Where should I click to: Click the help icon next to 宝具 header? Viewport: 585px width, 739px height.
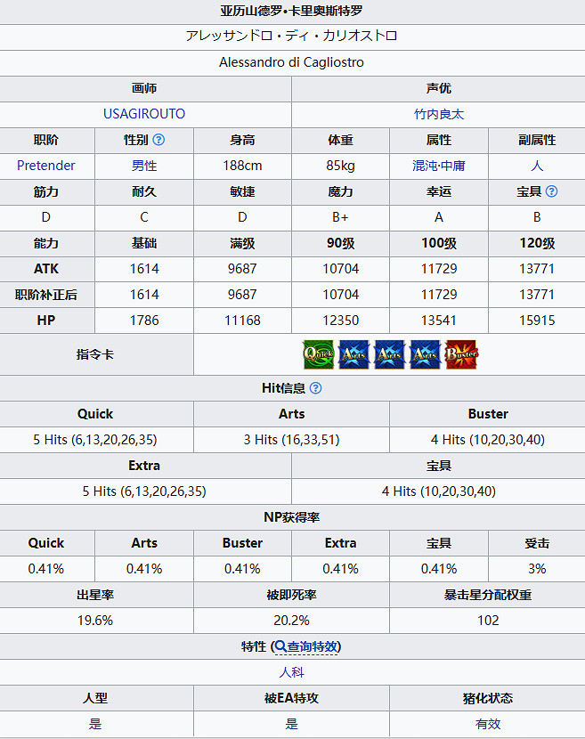[x=552, y=191]
